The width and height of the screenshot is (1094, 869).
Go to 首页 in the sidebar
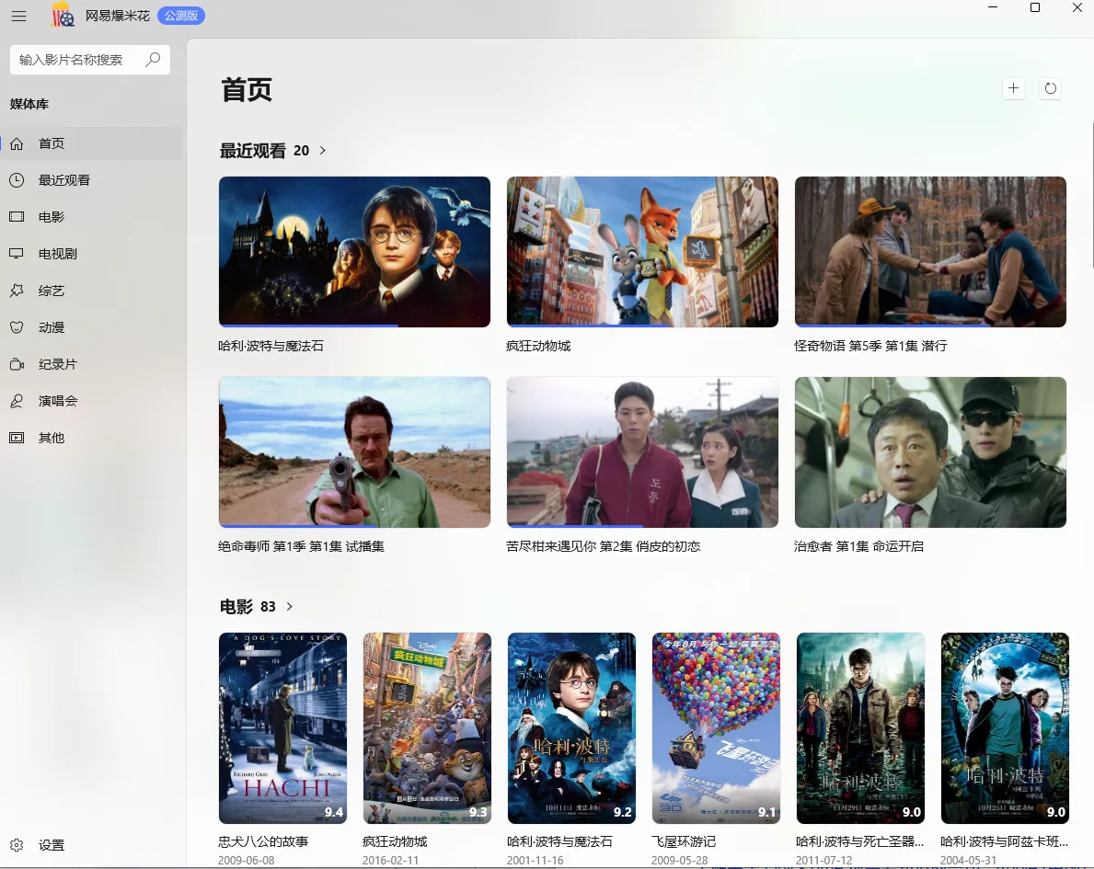(91, 143)
